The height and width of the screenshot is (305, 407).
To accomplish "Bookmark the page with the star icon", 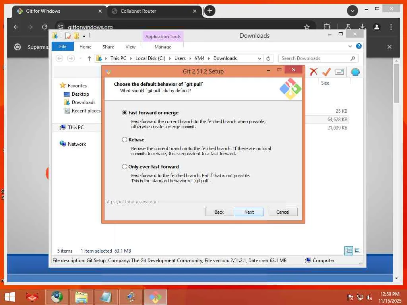I will [307, 27].
